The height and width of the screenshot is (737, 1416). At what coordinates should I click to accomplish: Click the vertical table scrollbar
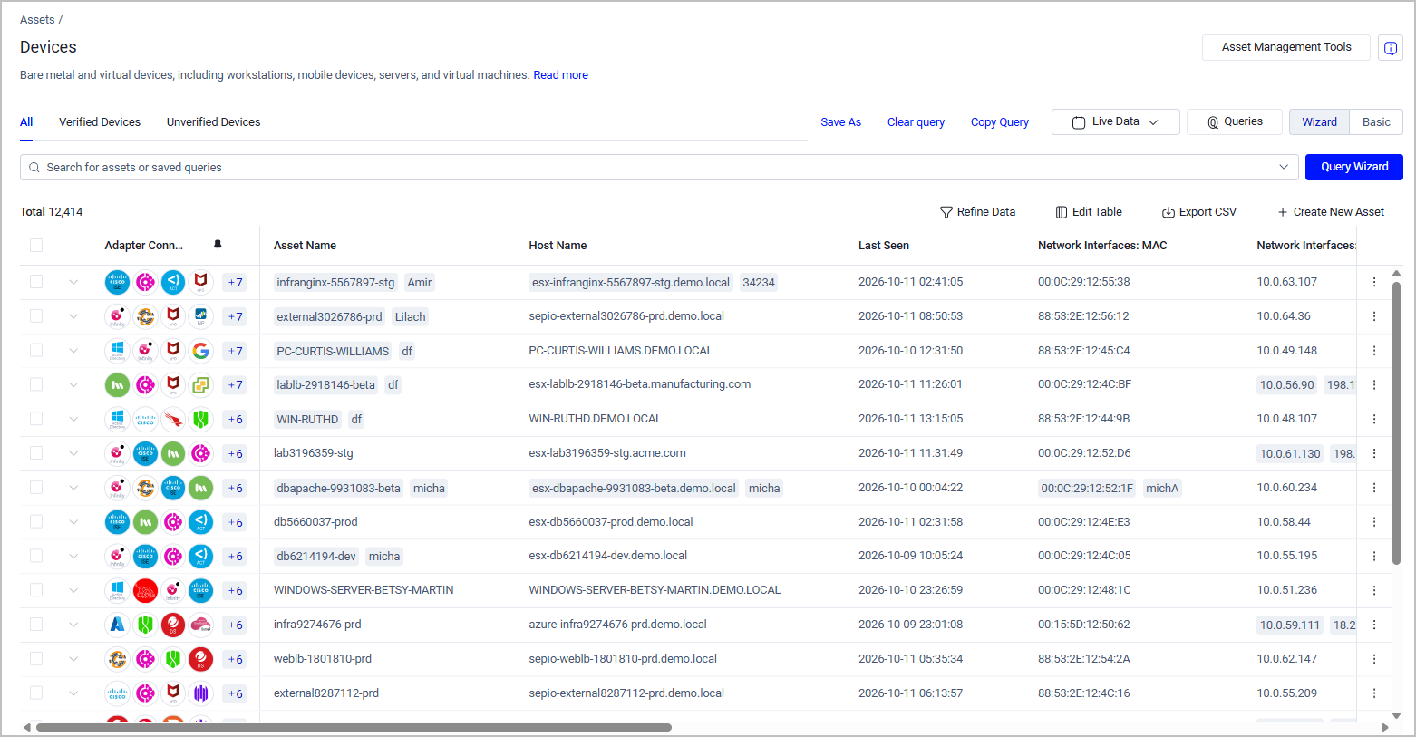pos(1397,422)
